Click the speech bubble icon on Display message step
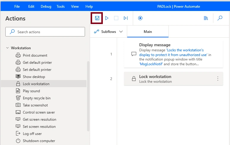 click(134, 54)
